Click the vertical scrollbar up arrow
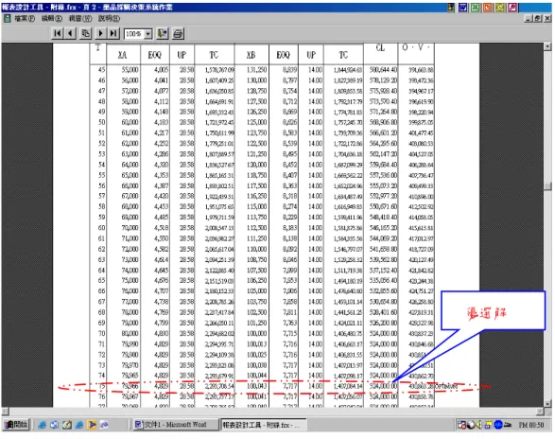 pos(547,46)
